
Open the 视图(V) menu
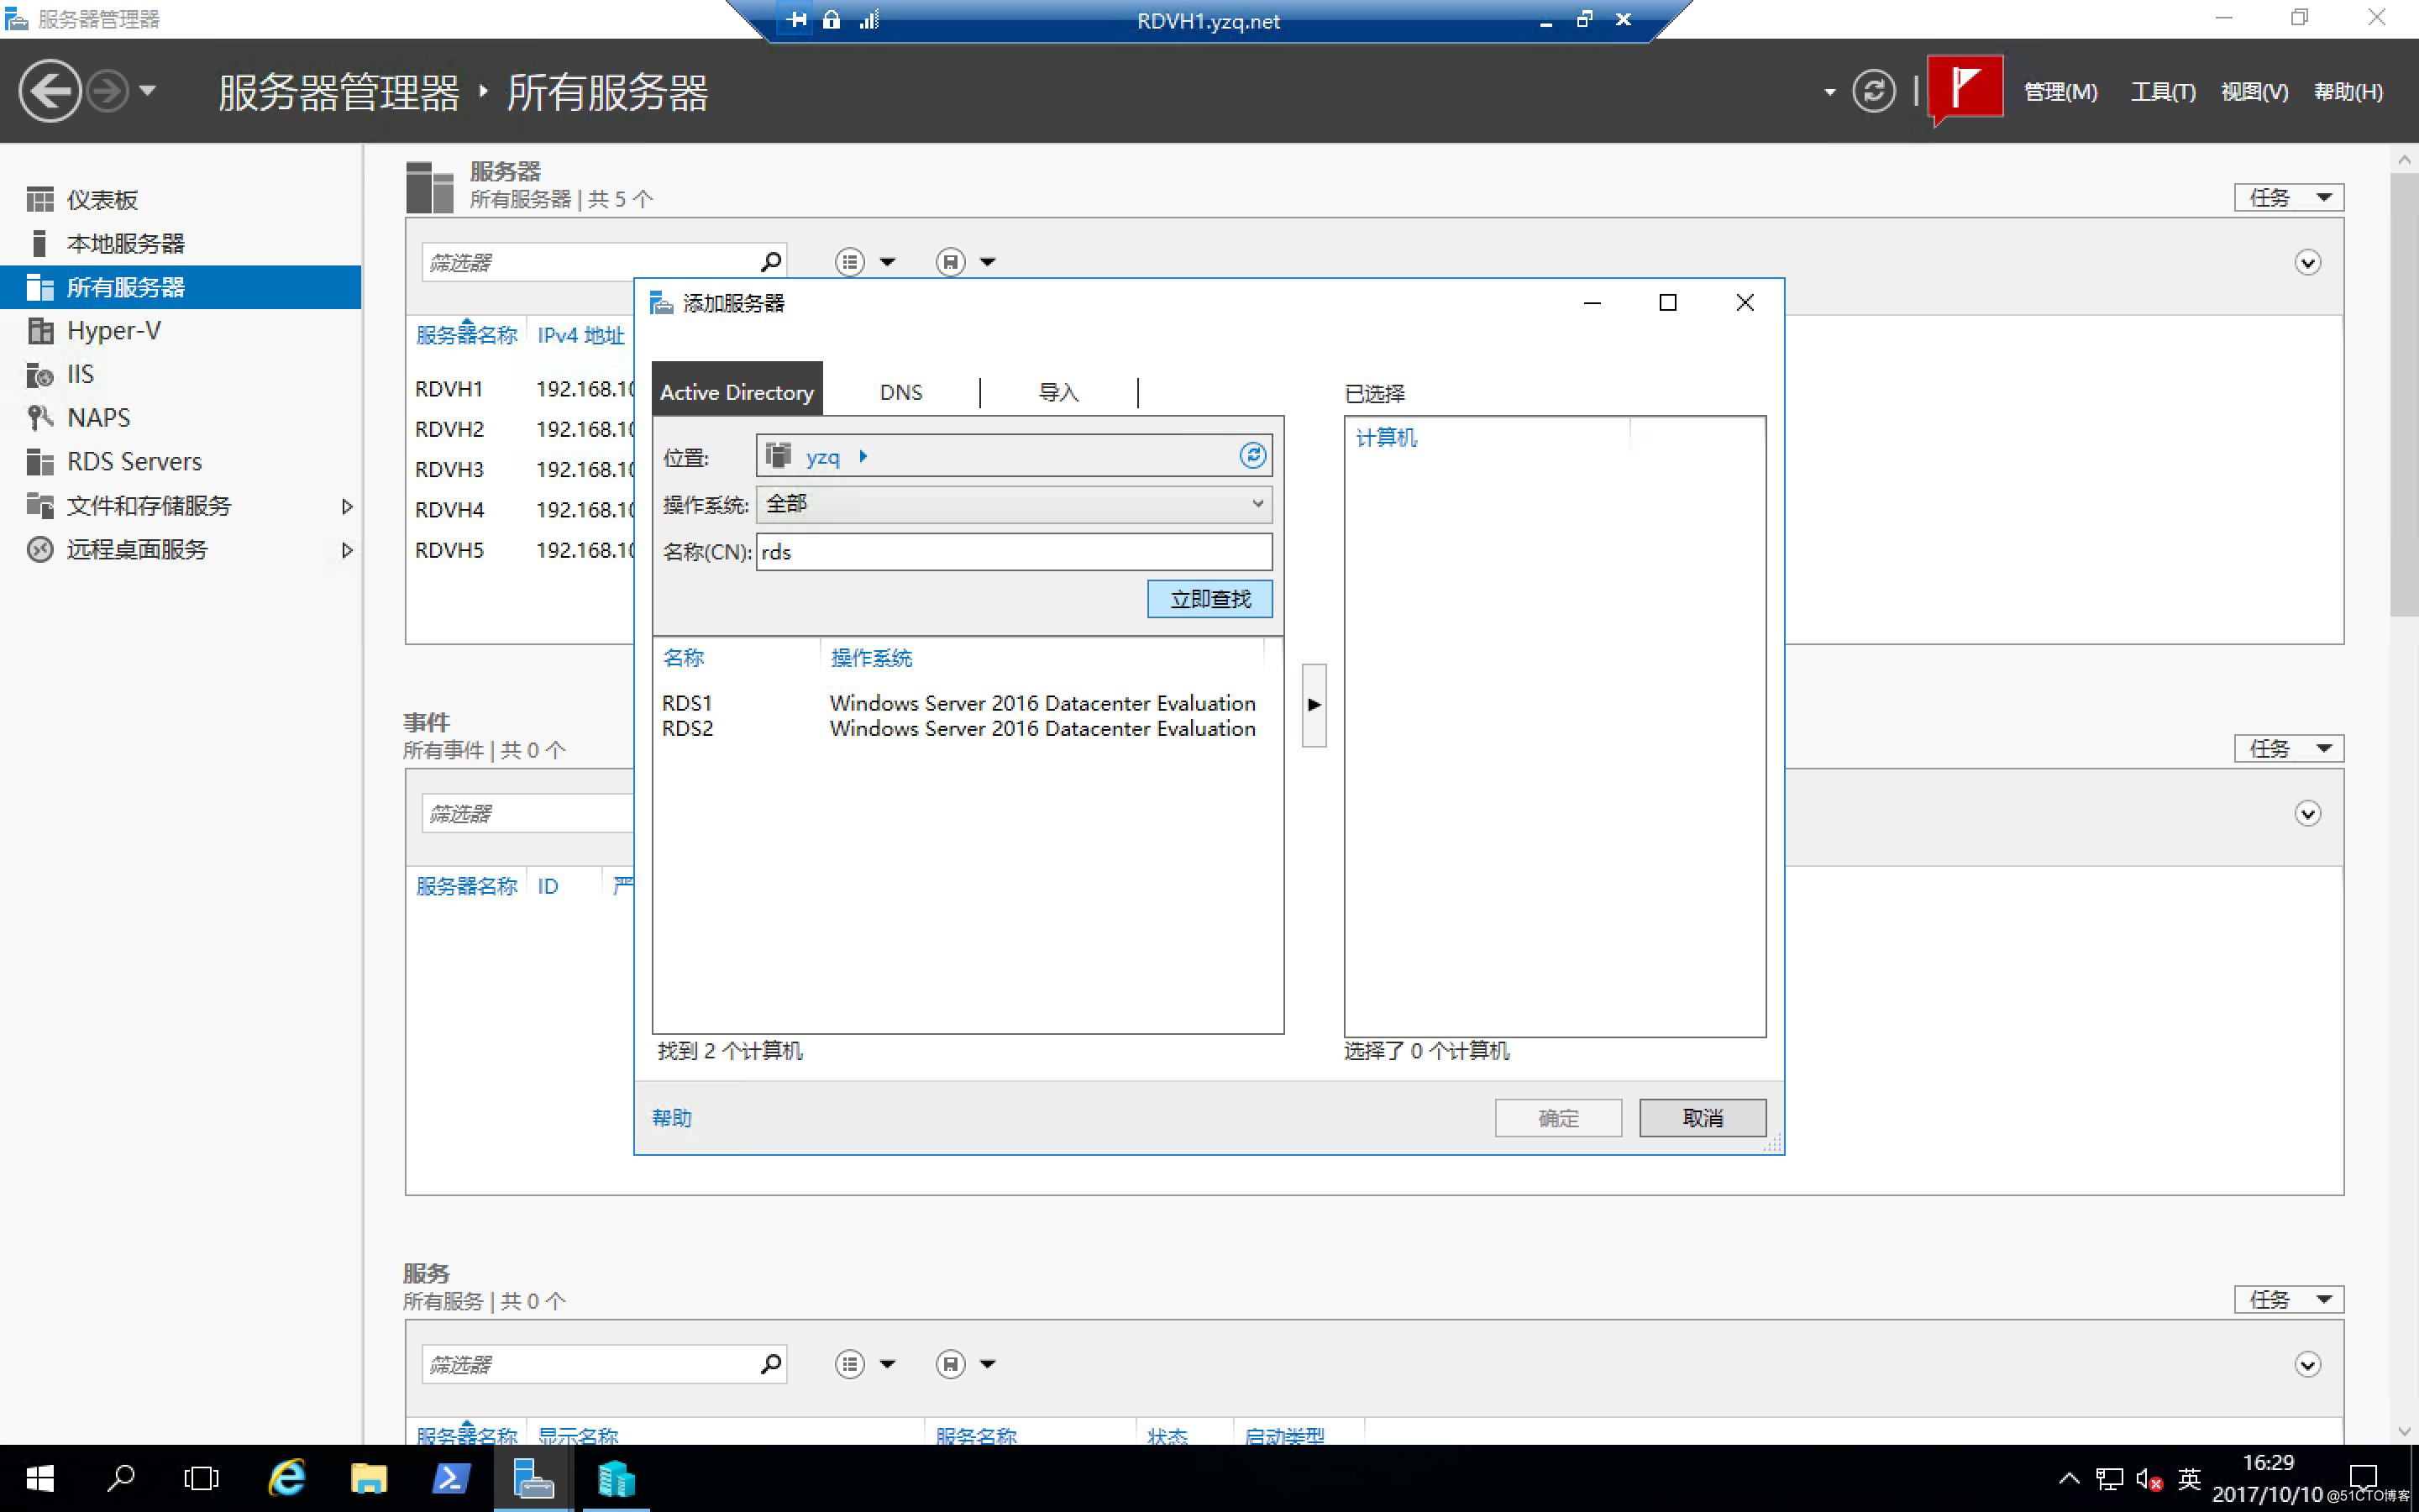pyautogui.click(x=2254, y=92)
